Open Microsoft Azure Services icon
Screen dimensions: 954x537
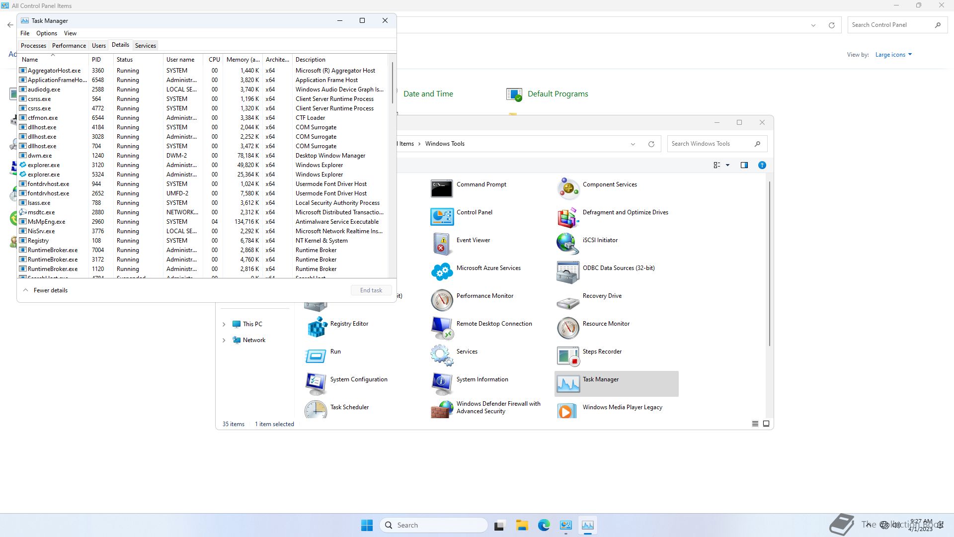click(441, 272)
